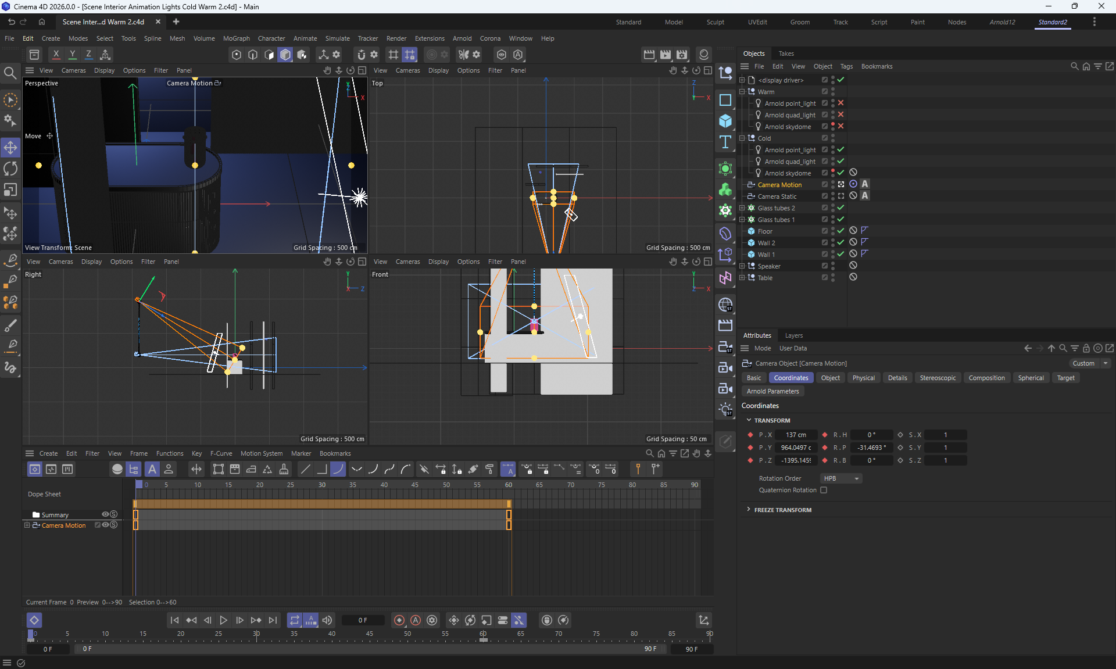
Task: Click the Text spline tool icon
Action: pos(725,142)
